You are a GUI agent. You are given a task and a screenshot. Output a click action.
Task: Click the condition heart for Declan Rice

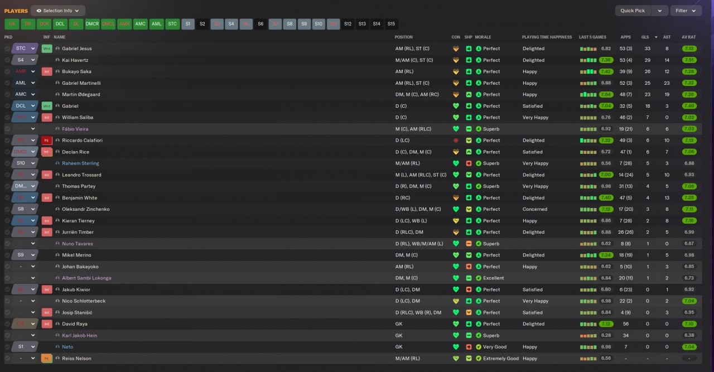(456, 152)
